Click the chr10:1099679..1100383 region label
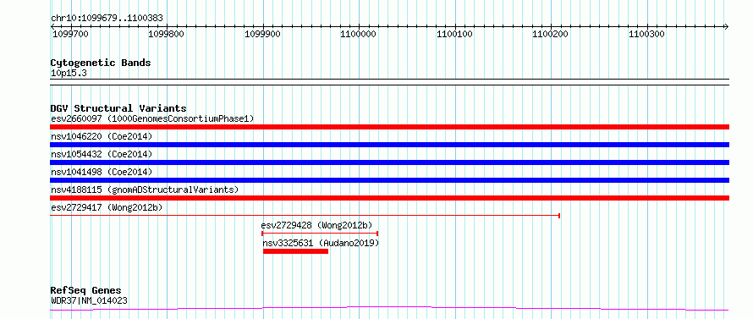753x319 pixels. pos(107,19)
